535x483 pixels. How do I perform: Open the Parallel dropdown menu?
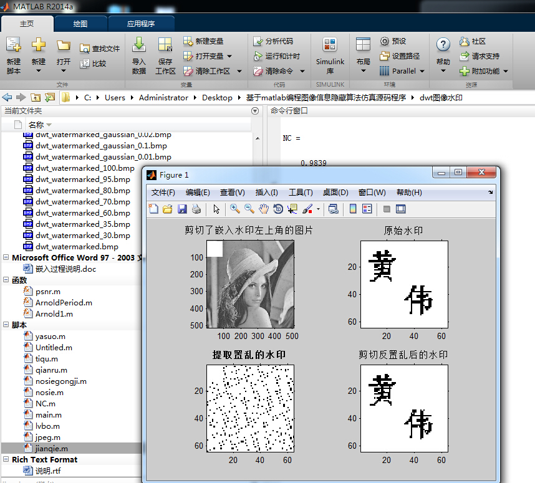pos(422,71)
